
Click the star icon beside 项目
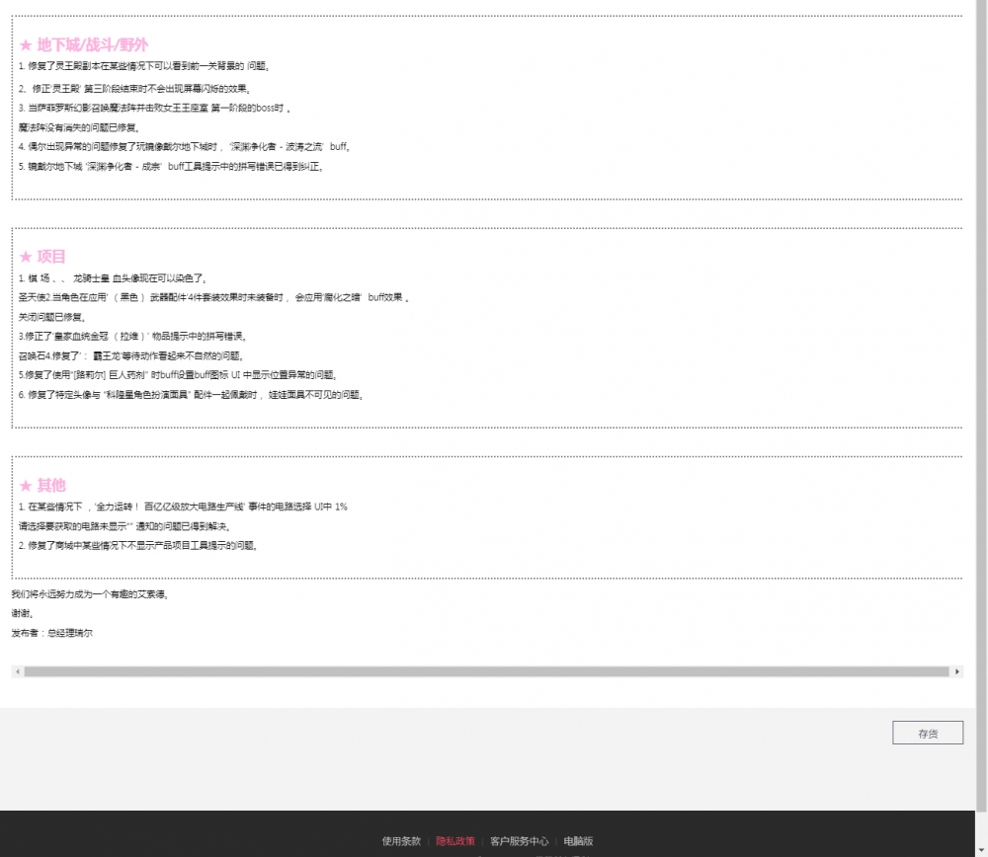[26, 257]
